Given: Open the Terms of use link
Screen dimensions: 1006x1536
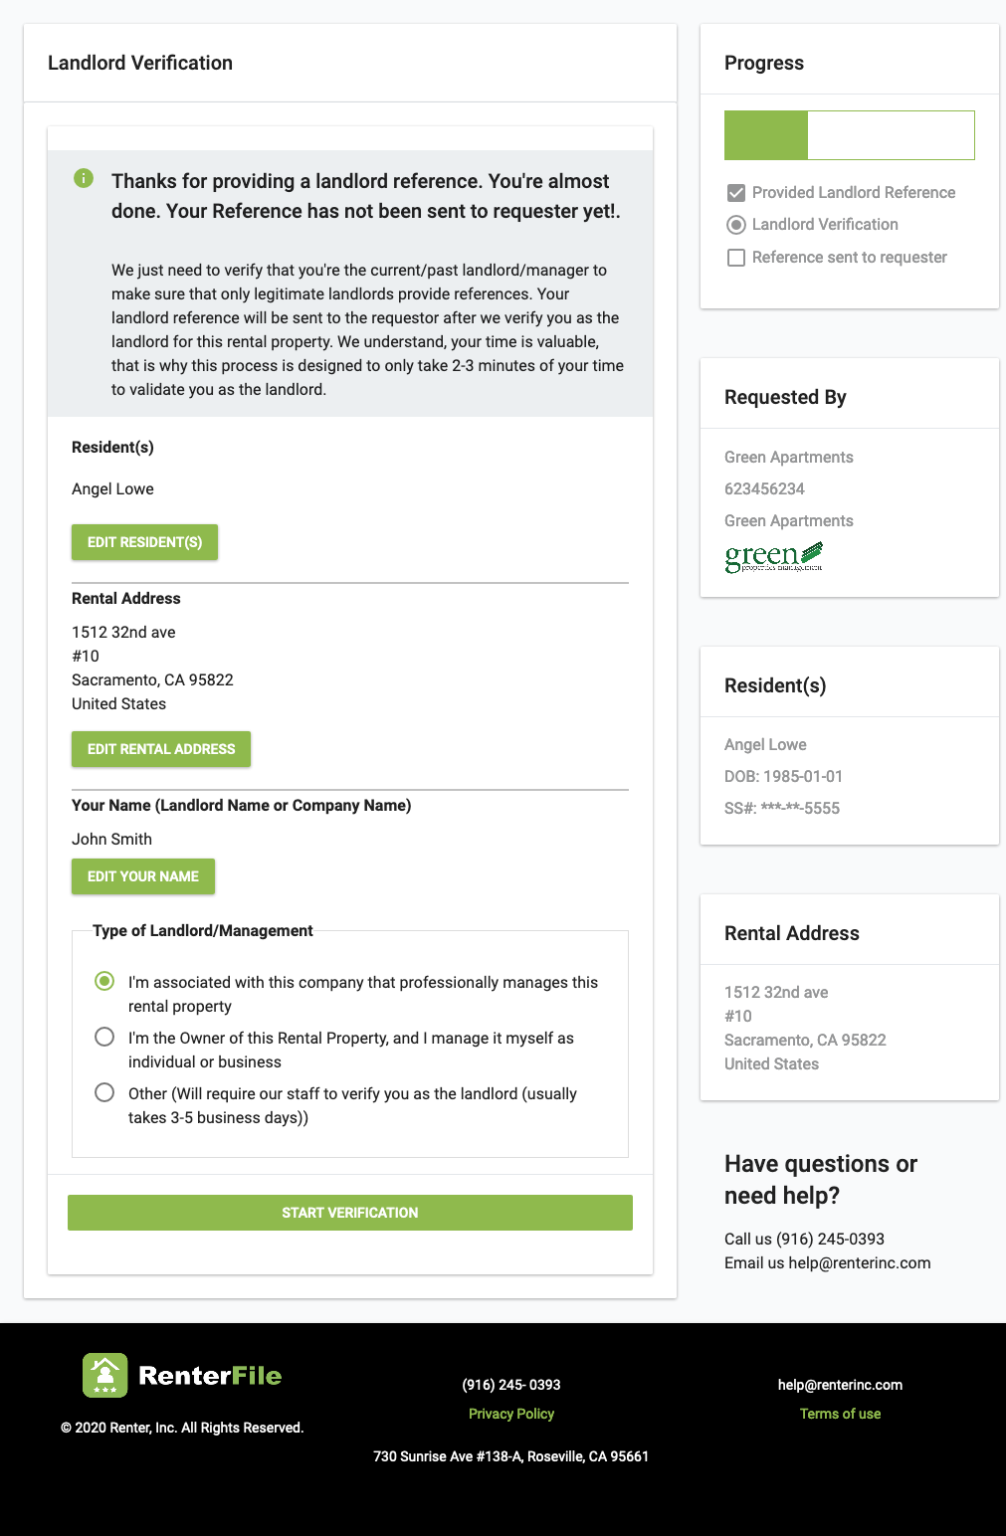Looking at the screenshot, I should click(x=840, y=1414).
